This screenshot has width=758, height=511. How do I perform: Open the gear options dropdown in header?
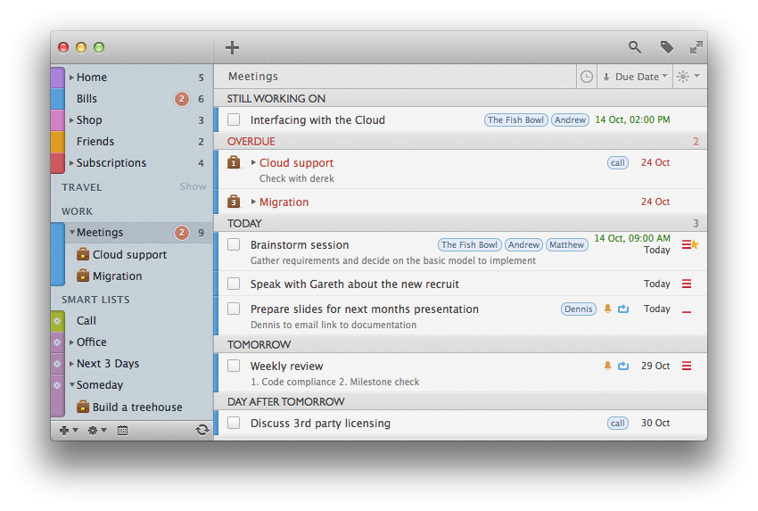[x=688, y=77]
